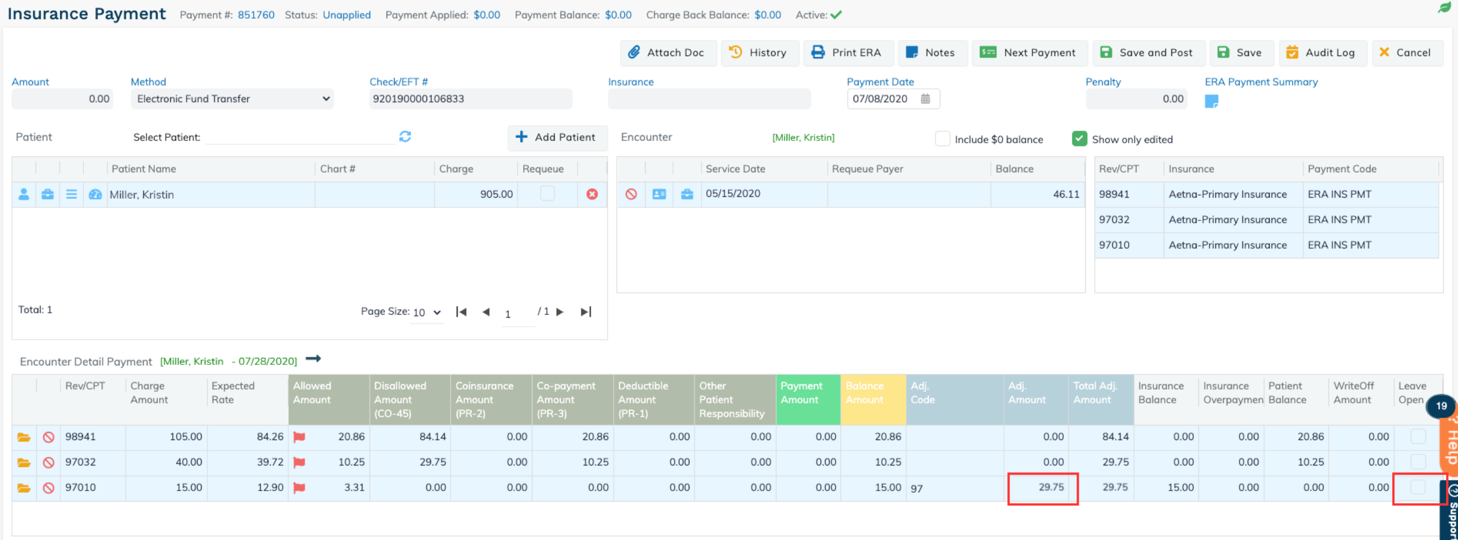Image resolution: width=1458 pixels, height=540 pixels.
Task: Click the deny icon beside the 05/15/2020 encounter
Action: 631,194
